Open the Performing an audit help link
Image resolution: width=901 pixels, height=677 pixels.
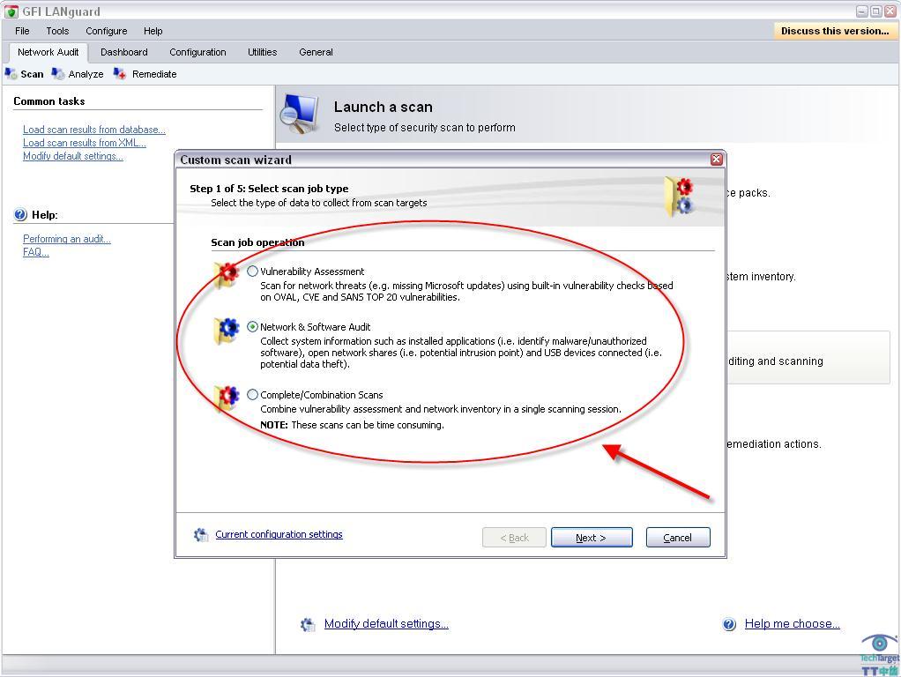(x=67, y=239)
